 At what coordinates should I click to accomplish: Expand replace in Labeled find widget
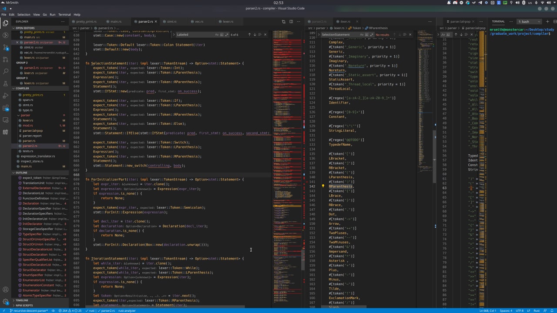174,34
